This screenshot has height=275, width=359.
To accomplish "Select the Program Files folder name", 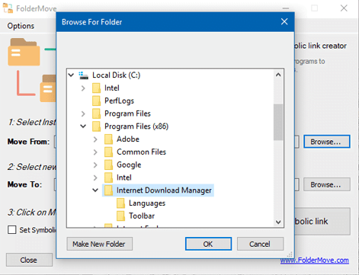I will coord(127,114).
